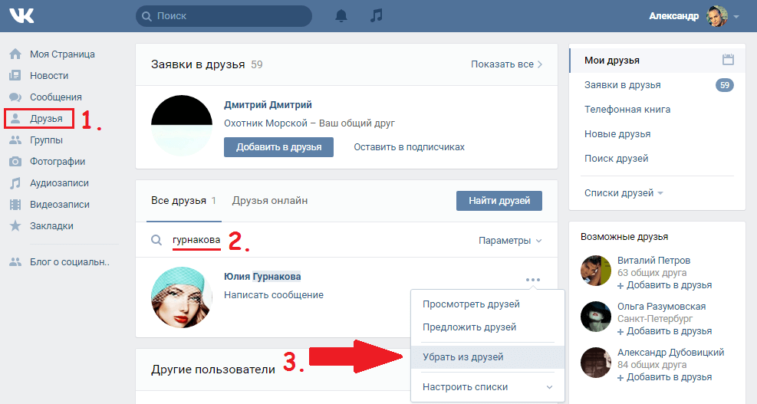Screen dimensions: 757x404
Task: Click the Показать все link
Action: click(506, 64)
